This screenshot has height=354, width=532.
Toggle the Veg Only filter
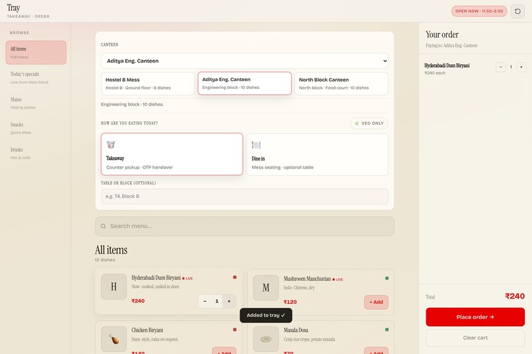click(369, 123)
